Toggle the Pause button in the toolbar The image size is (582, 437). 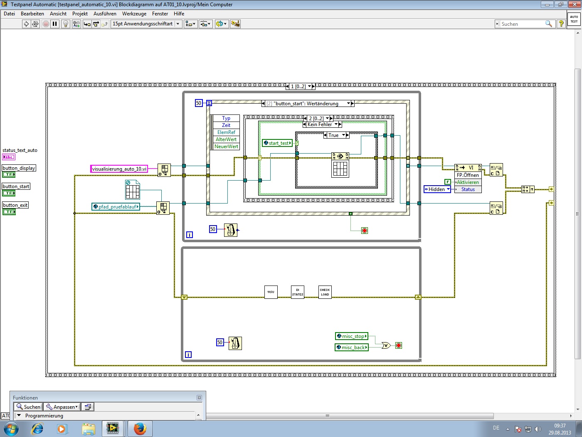pos(55,24)
